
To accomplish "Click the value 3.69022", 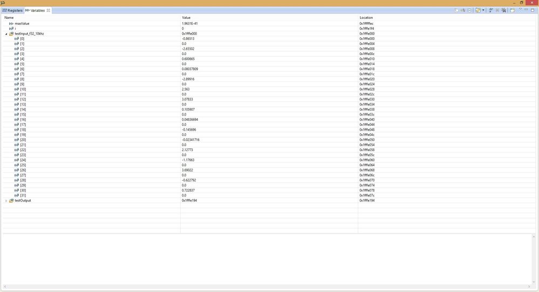I will pyautogui.click(x=187, y=170).
